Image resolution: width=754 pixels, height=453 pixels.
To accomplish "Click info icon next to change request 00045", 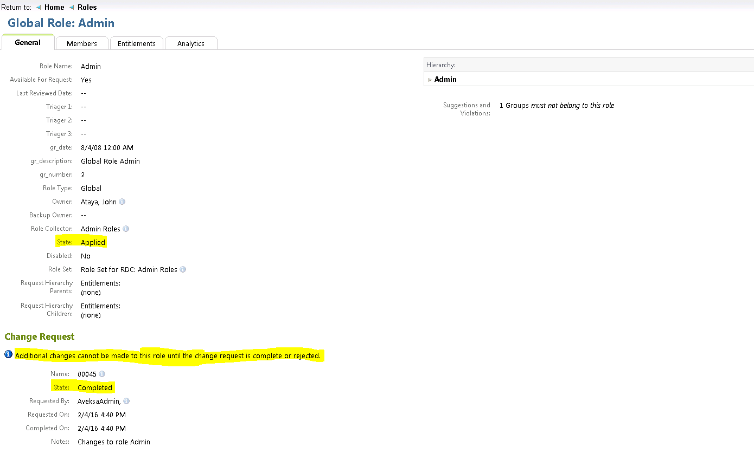I will click(102, 374).
